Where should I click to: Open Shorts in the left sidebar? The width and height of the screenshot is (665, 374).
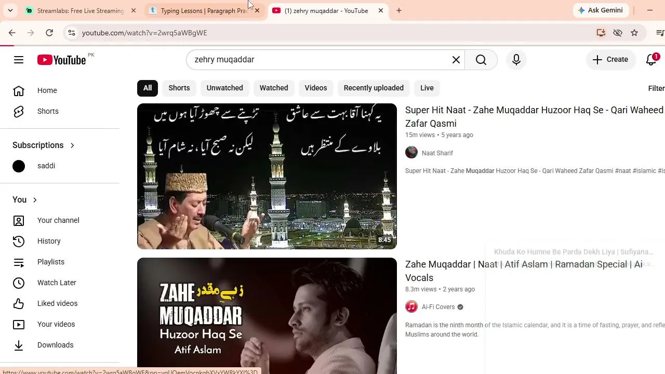click(x=60, y=111)
